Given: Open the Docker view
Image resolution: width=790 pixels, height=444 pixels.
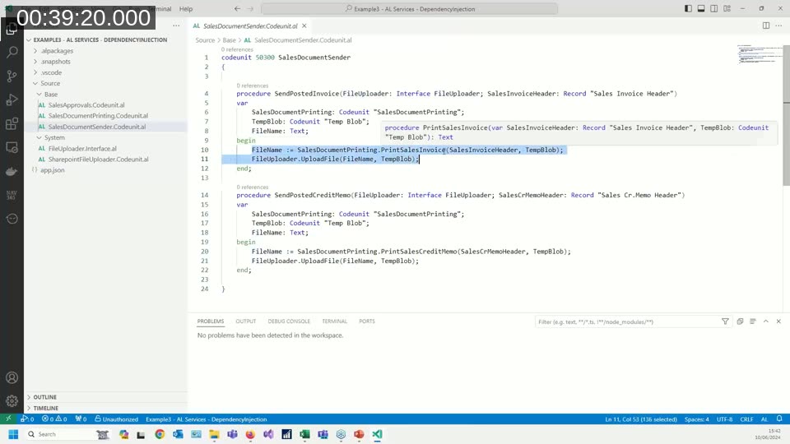Looking at the screenshot, I should tap(12, 172).
